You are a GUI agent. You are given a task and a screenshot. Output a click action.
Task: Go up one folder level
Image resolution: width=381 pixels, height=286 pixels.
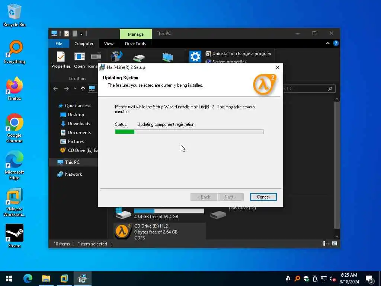(x=83, y=89)
